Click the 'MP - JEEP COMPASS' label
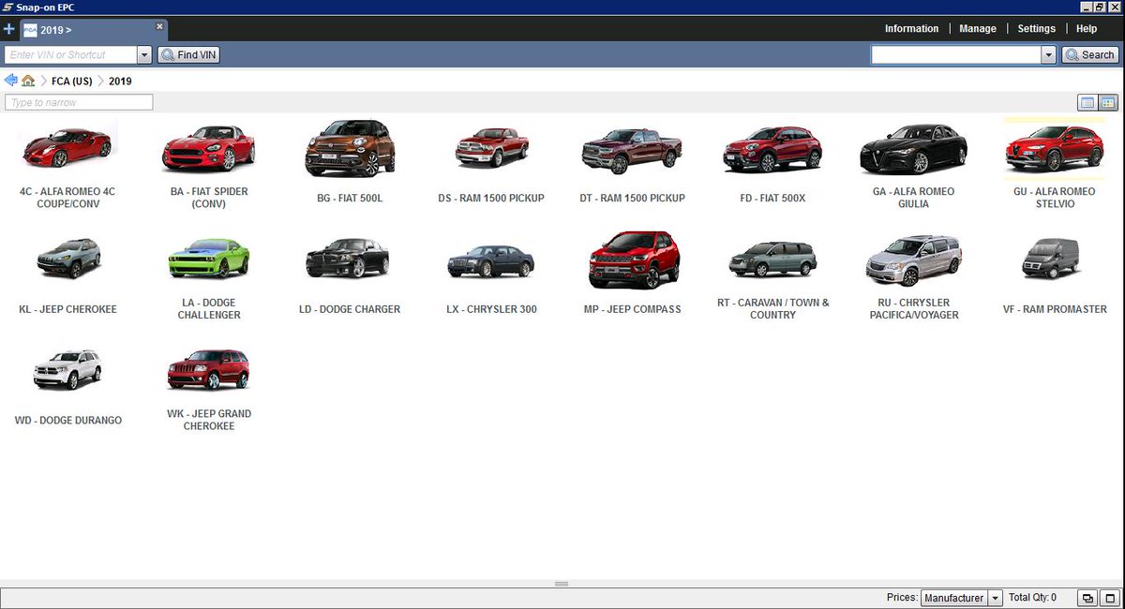Viewport: 1125px width, 609px height. [633, 309]
